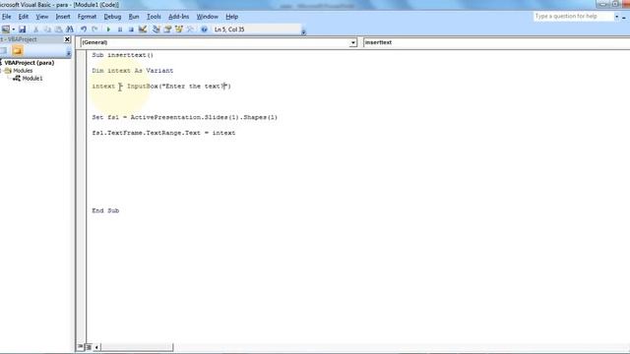
Task: Click the 'Sub inserttext()' code line
Action: [x=122, y=55]
